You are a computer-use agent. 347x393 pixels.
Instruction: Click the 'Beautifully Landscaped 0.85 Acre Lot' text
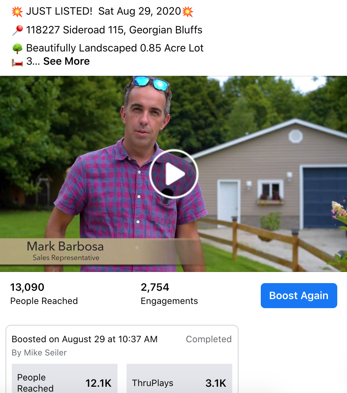point(115,48)
